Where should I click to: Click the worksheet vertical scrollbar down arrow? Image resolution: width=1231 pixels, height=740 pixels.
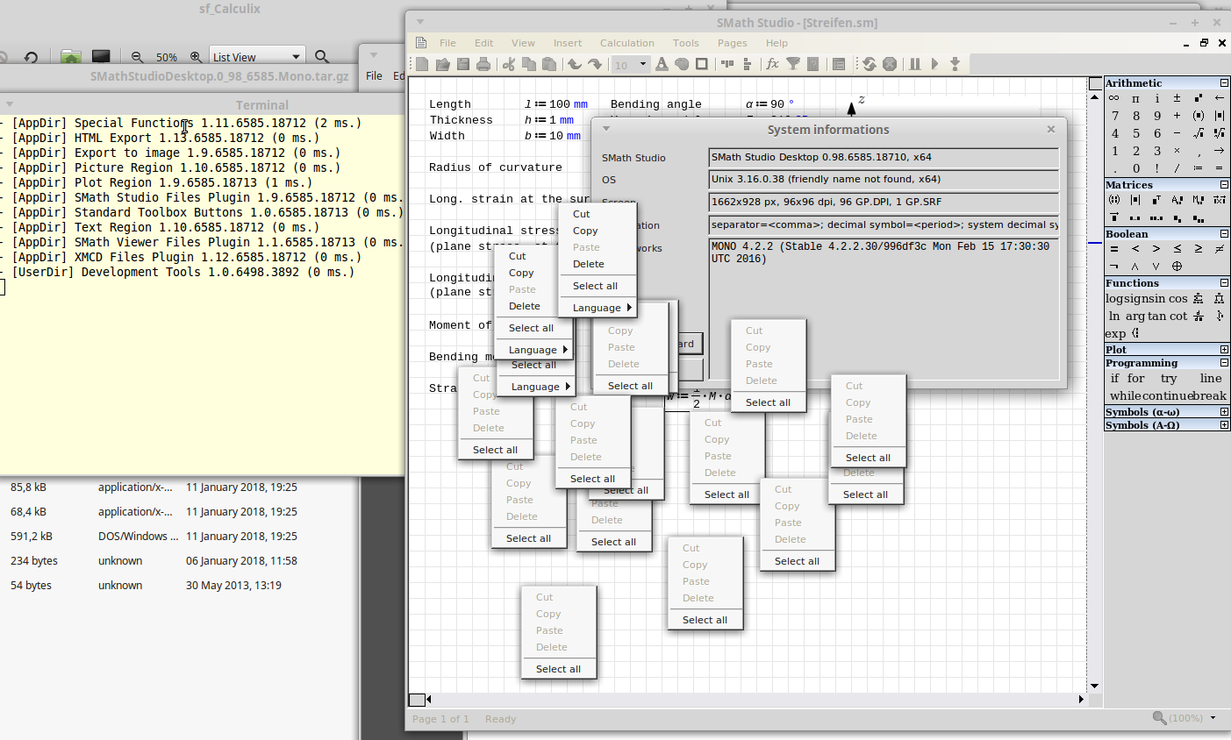point(1094,686)
